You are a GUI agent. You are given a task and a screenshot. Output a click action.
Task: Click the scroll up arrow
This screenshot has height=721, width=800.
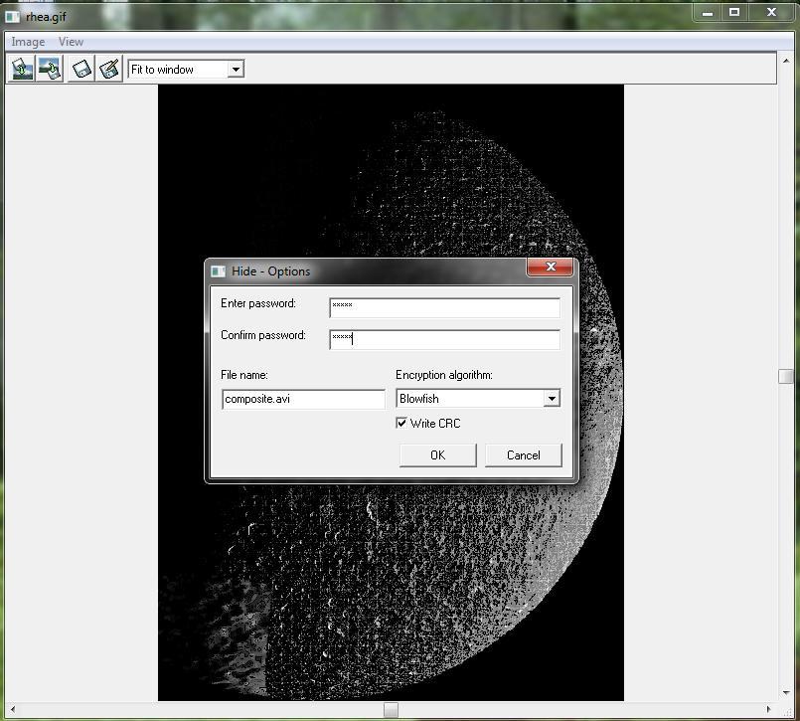[x=786, y=61]
